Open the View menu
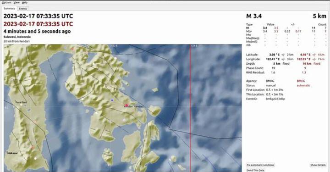 [16, 3]
